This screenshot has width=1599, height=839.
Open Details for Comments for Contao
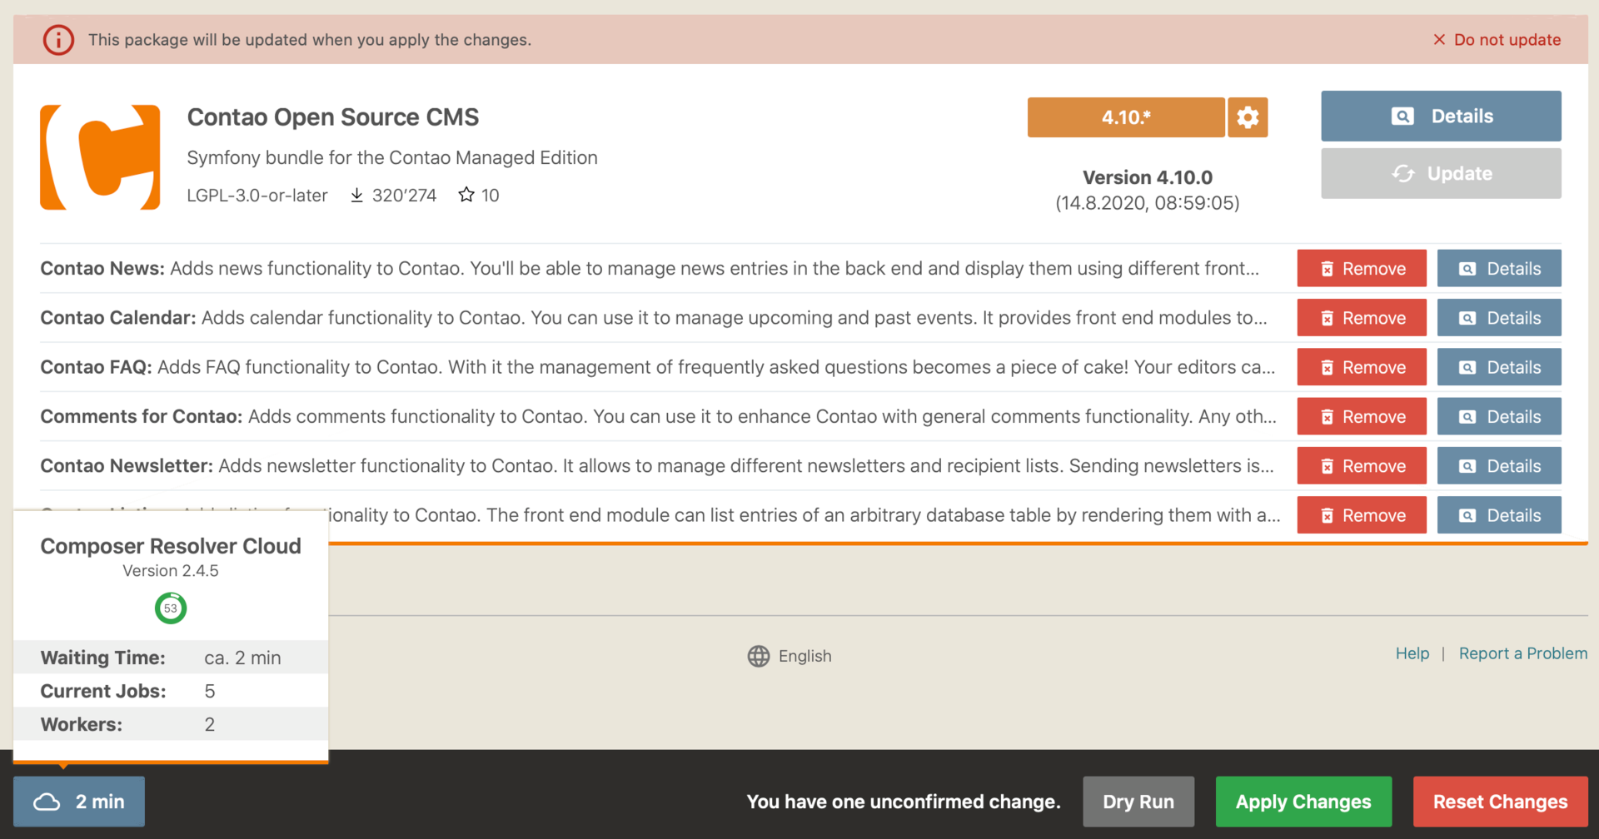(x=1499, y=416)
